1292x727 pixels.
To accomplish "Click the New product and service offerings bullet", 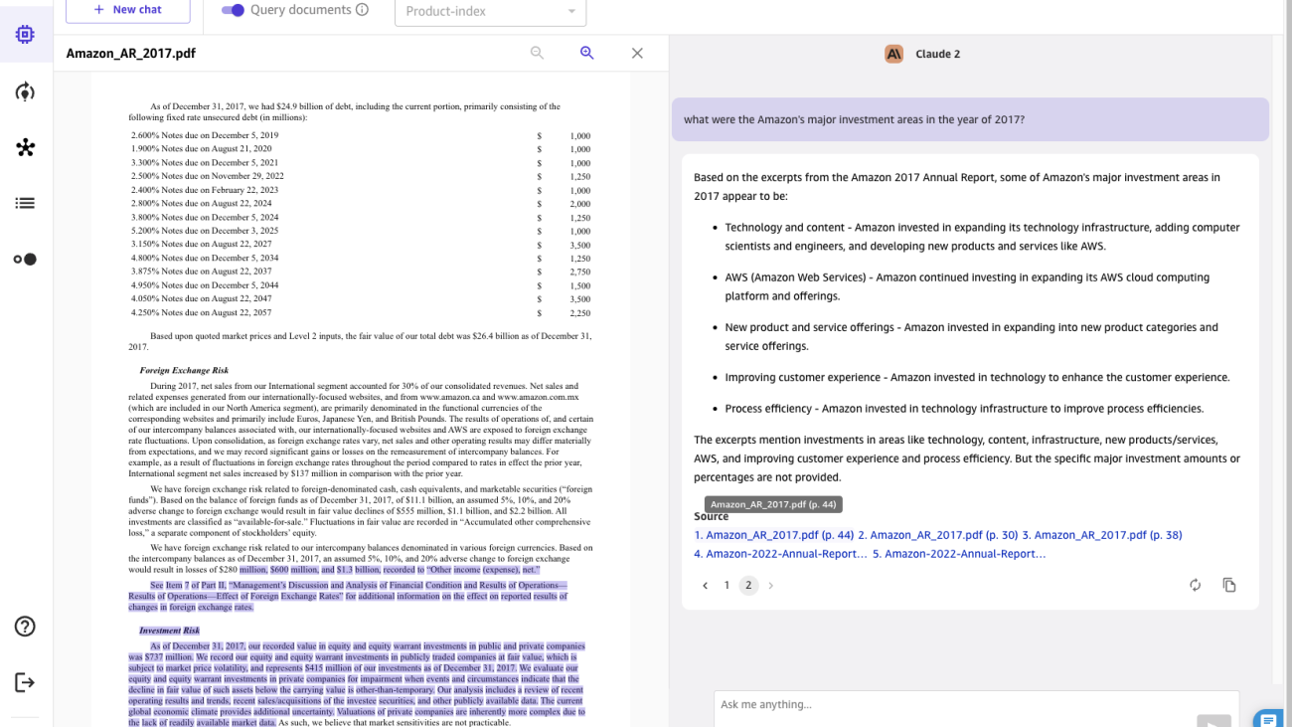I will tap(971, 337).
